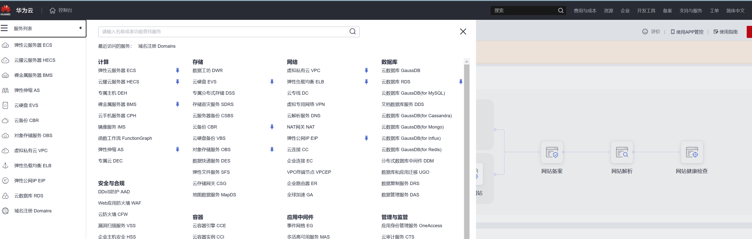Click the CBR backup icon in sidebar
752x239 pixels.
coord(5,121)
